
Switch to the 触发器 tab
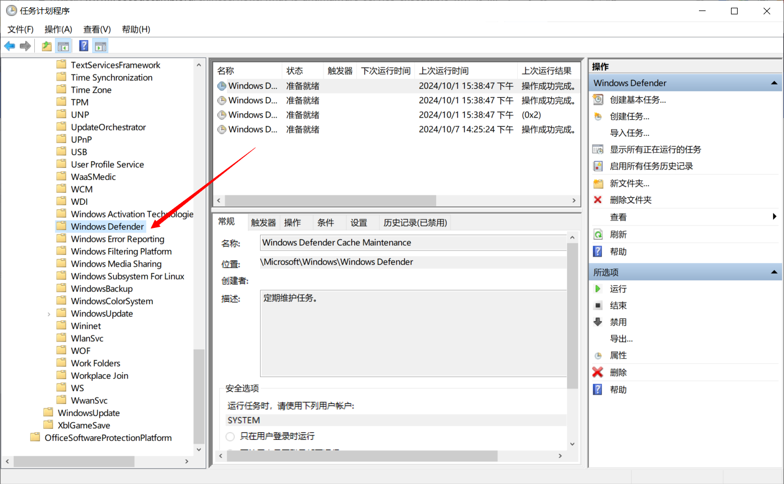262,222
